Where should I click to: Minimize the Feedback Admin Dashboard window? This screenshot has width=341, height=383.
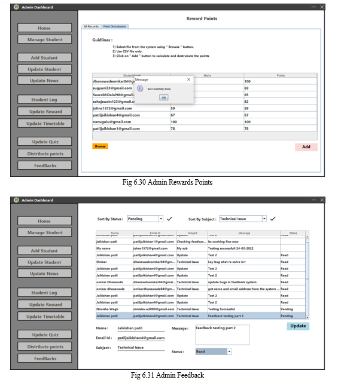pyautogui.click(x=313, y=200)
